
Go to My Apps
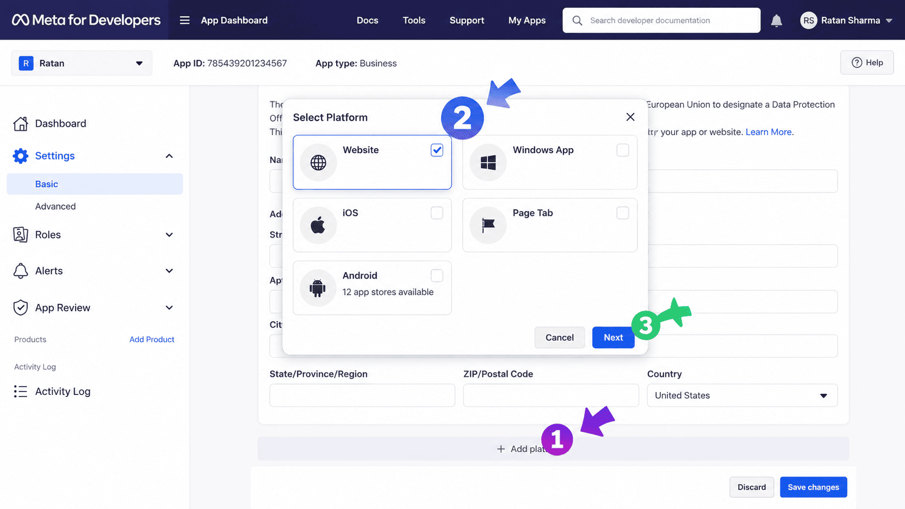527,21
